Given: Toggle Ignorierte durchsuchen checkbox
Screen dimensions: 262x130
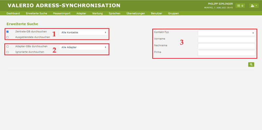Looking at the screenshot, I should 8,52.
